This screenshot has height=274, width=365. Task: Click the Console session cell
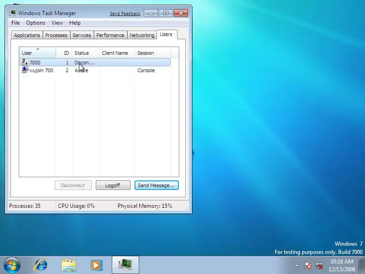146,70
